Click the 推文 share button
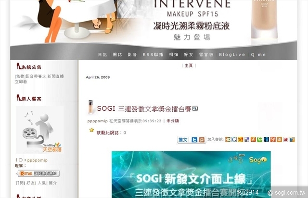This screenshot has width=308, height=198. pyautogui.click(x=183, y=140)
